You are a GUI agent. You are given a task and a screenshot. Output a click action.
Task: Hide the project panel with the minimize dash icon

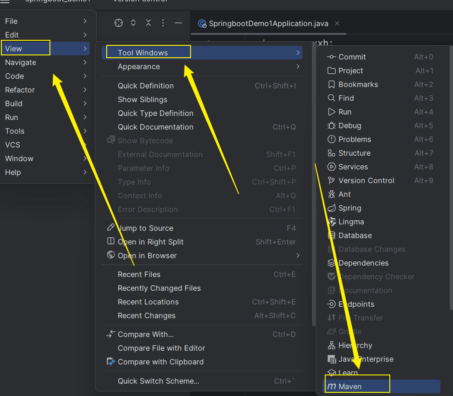point(178,23)
